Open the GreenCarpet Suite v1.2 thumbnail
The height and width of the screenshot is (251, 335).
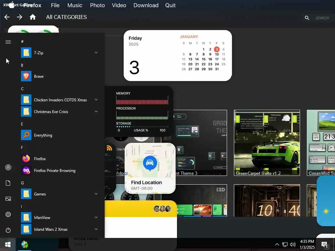coord(267,143)
